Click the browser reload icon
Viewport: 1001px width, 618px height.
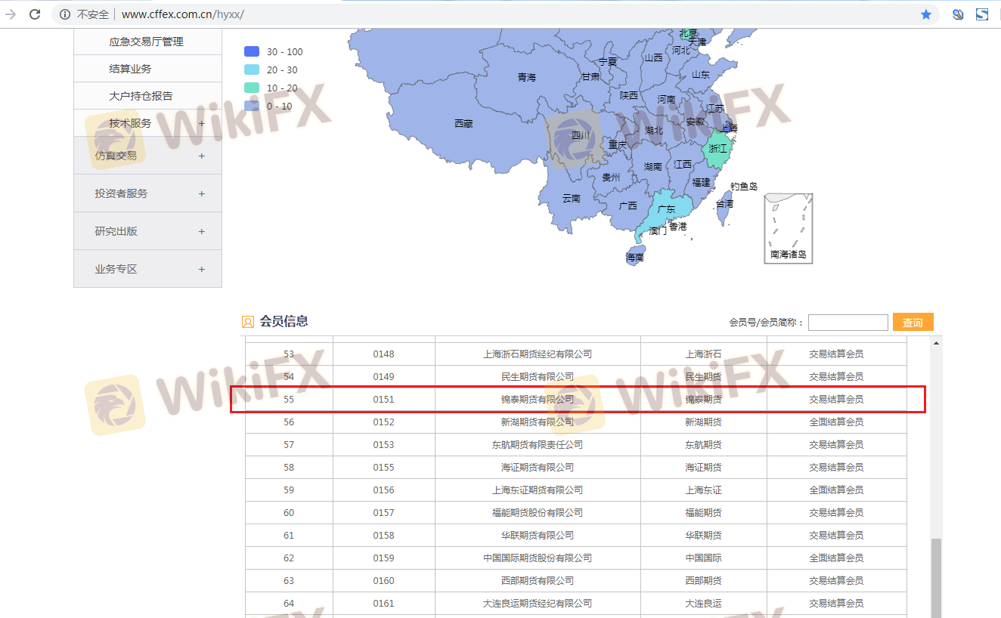(35, 14)
